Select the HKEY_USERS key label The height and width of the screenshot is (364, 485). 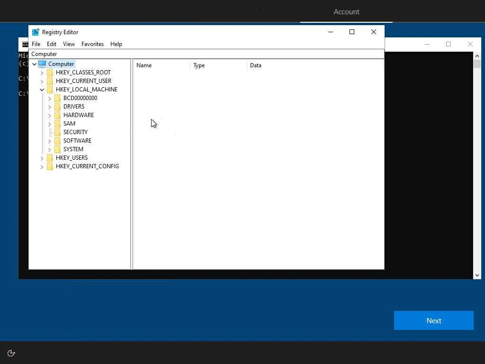pos(72,158)
